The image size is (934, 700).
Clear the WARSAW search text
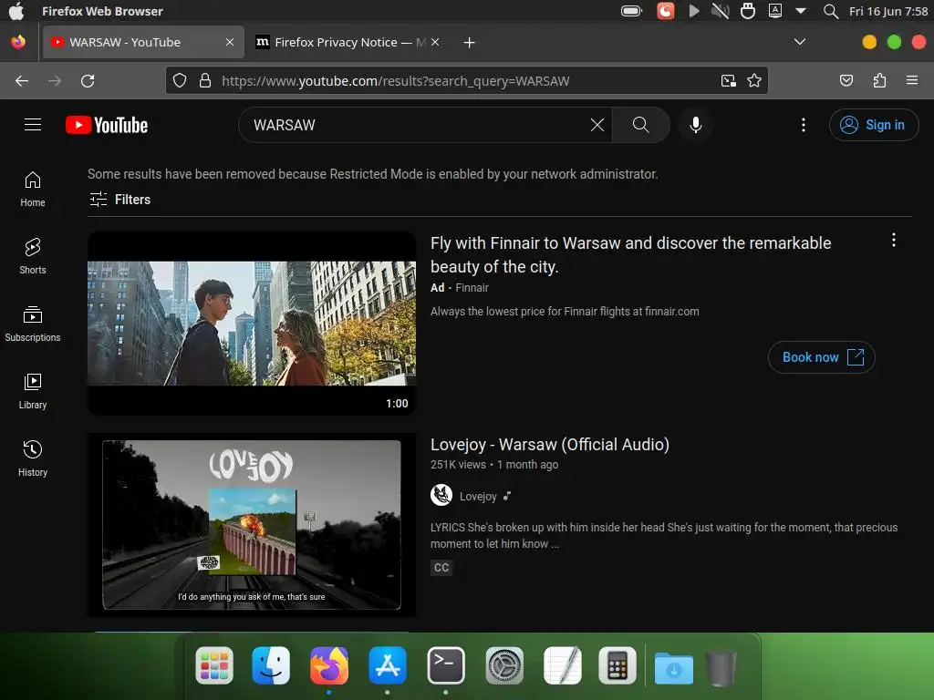[x=597, y=124]
